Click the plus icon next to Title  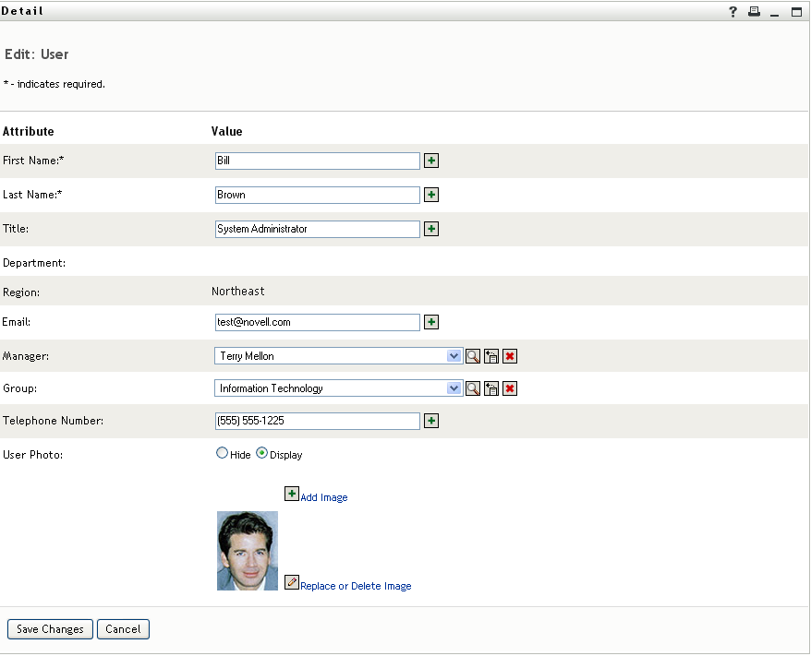coord(431,229)
